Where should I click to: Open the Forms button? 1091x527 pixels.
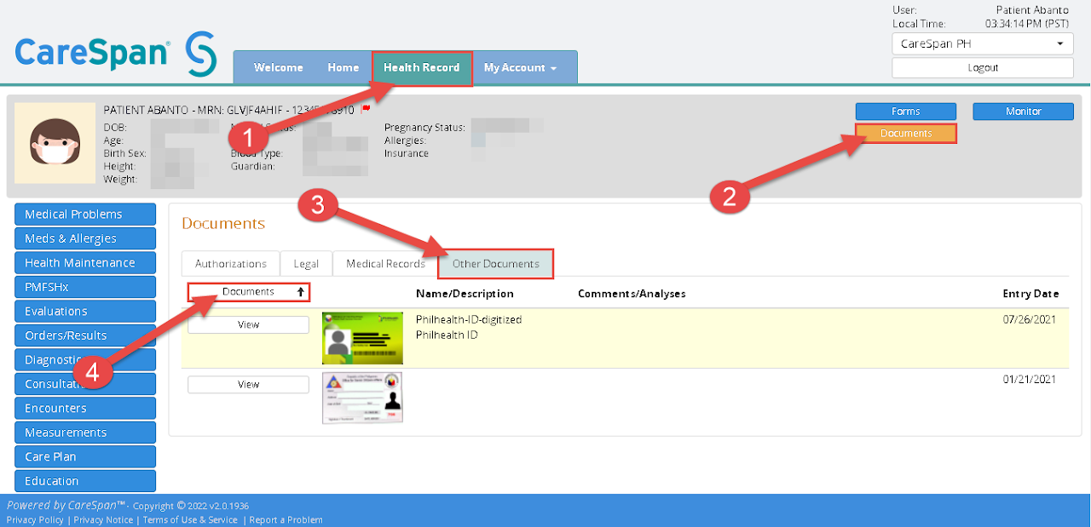pyautogui.click(x=906, y=112)
